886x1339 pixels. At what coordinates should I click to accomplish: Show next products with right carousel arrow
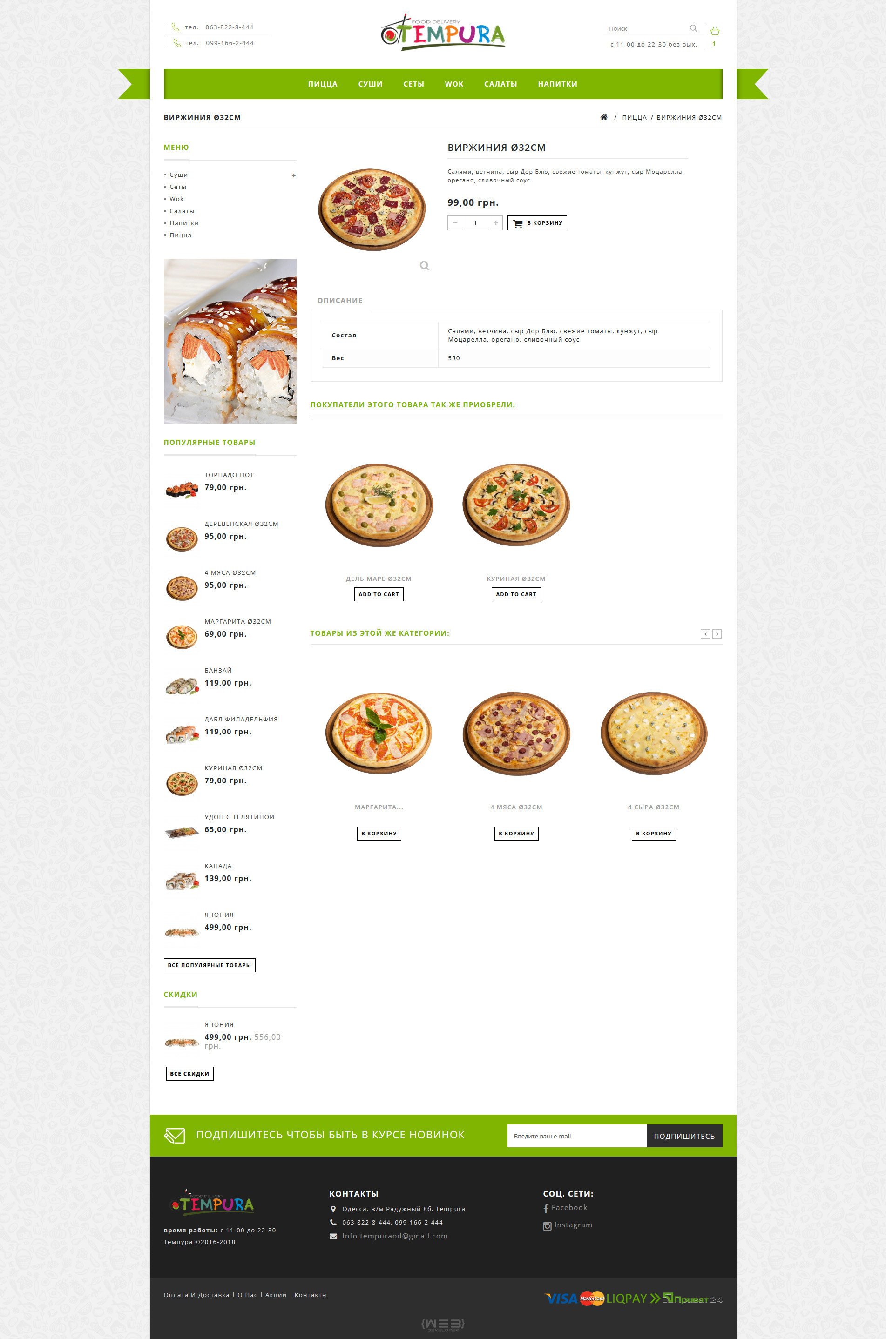point(717,634)
